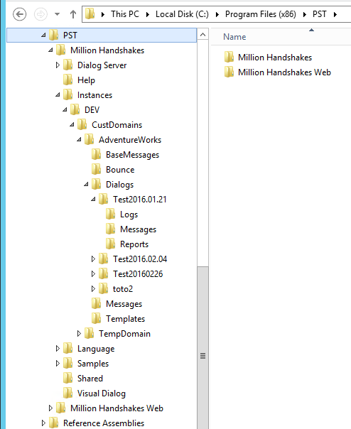Select 'Million Handshakes' in the navigation tree
The height and width of the screenshot is (429, 351).
point(107,50)
